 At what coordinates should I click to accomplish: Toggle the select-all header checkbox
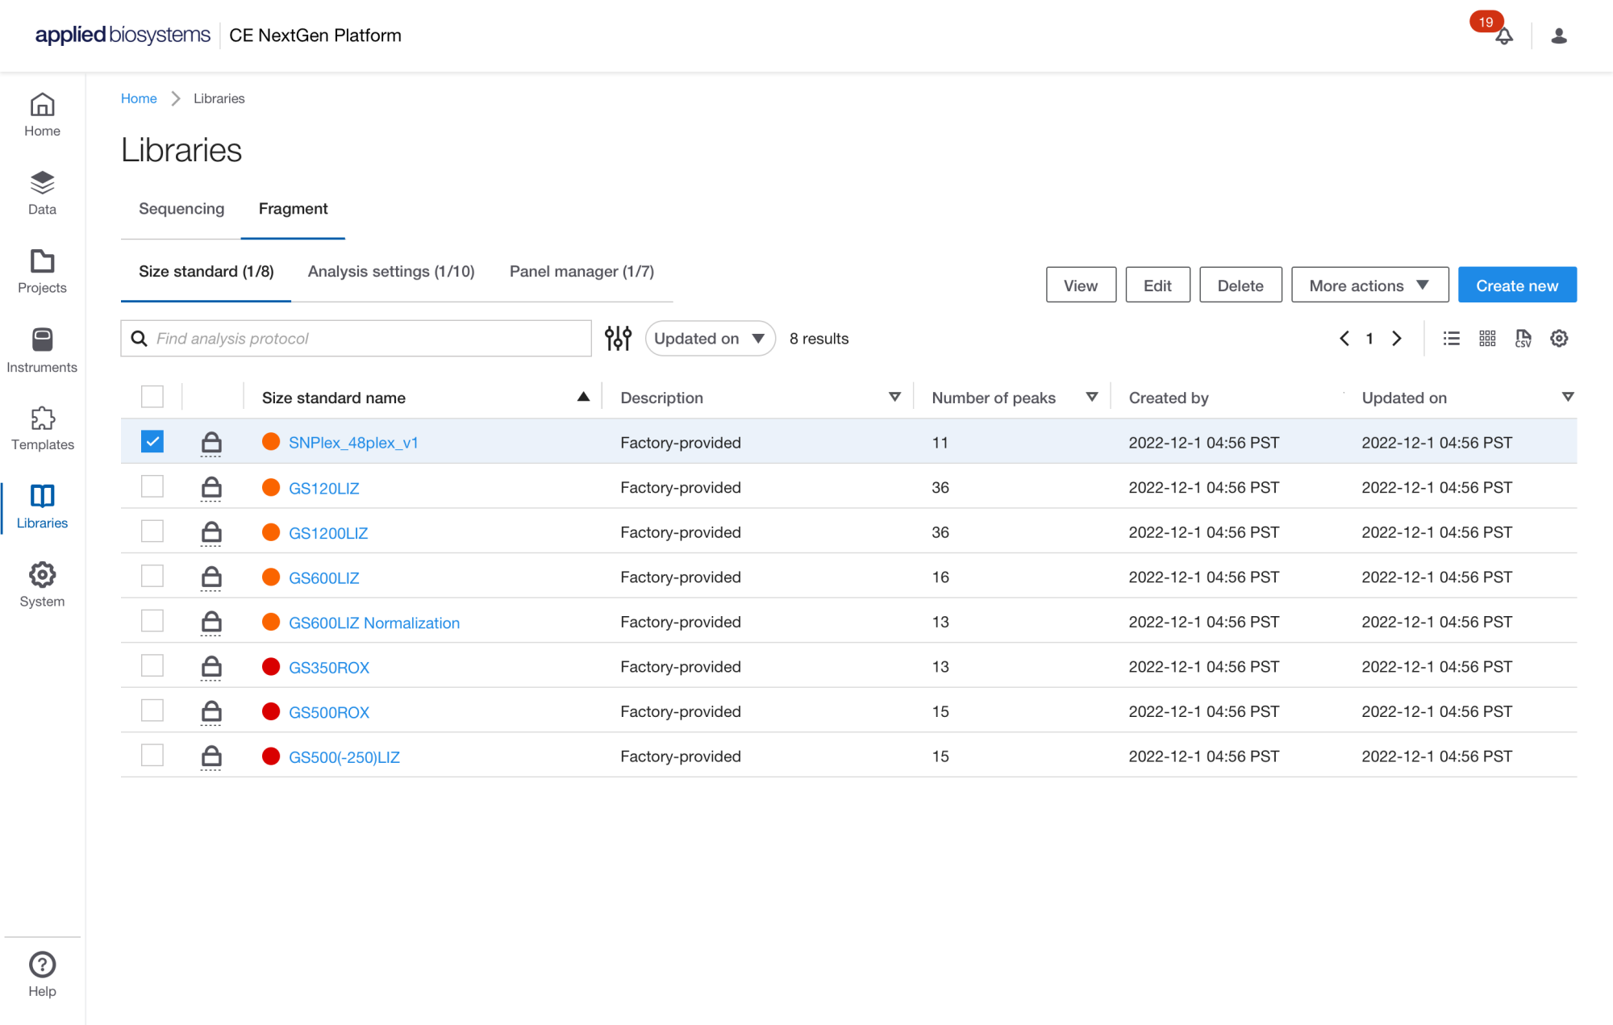coord(152,397)
